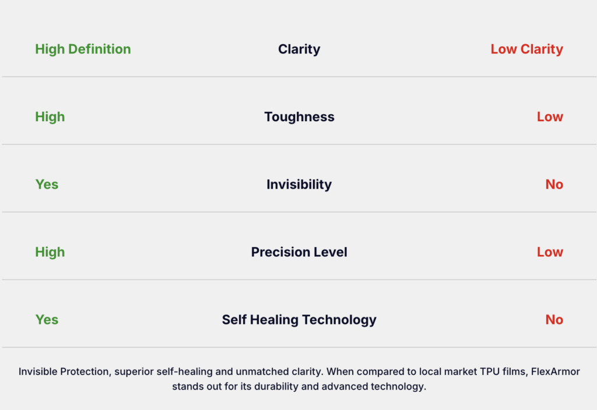Click the "Self Healing Technology" heading
Viewport: 597px width, 410px height.
coord(299,320)
